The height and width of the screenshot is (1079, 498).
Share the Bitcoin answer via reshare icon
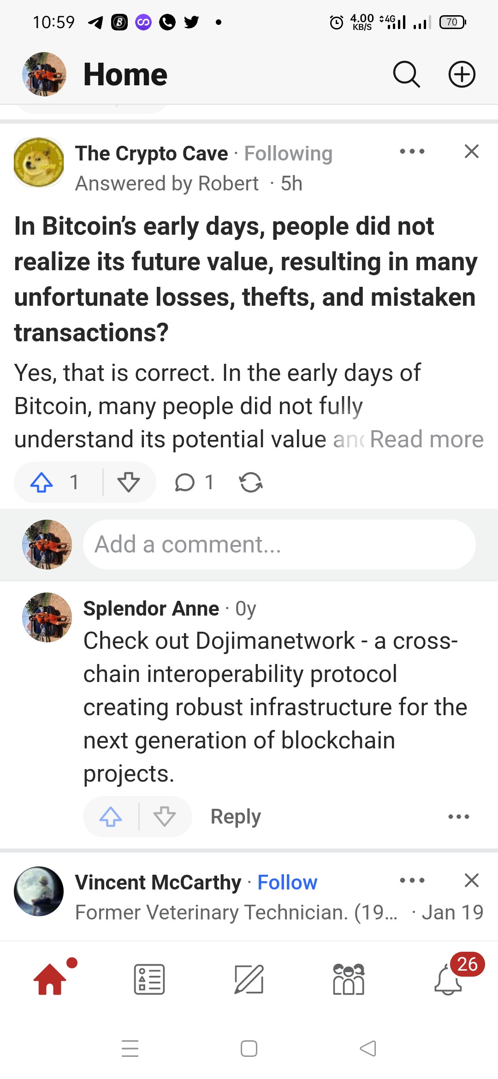tap(251, 482)
